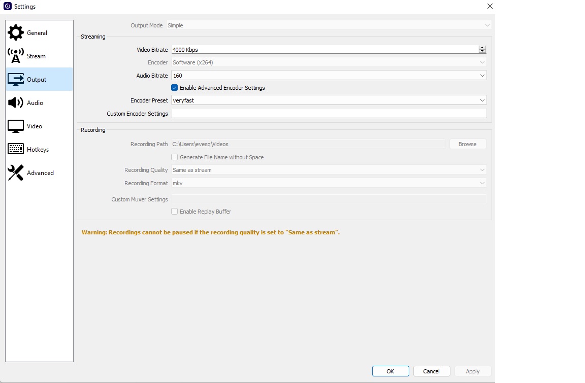Click the Hotkeys keyboard icon
Screen dimensions: 585x383
click(x=16, y=149)
